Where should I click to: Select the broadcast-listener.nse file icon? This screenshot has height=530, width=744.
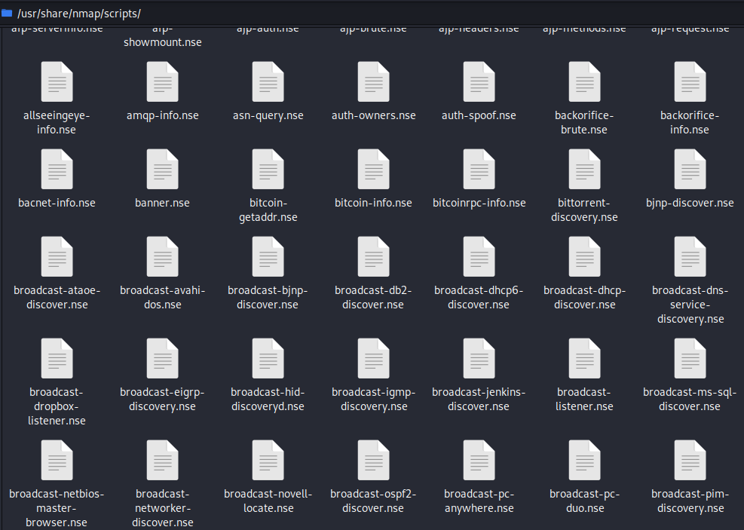point(585,358)
